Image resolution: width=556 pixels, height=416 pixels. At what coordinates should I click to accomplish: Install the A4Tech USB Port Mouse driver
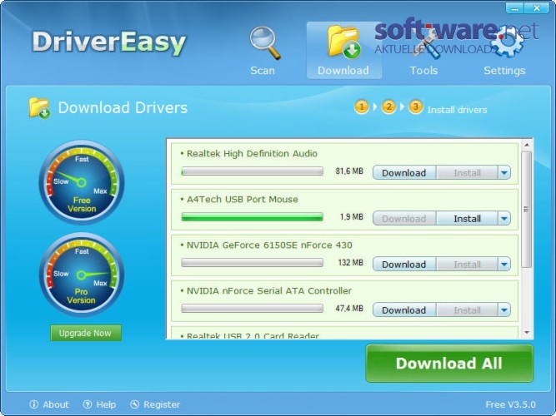click(467, 219)
